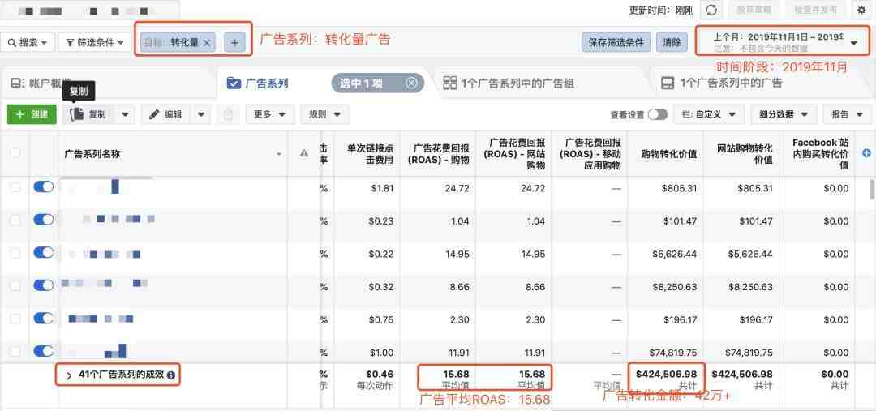This screenshot has height=411, width=876.
Task: Add a filter with the plus button
Action: pyautogui.click(x=234, y=42)
